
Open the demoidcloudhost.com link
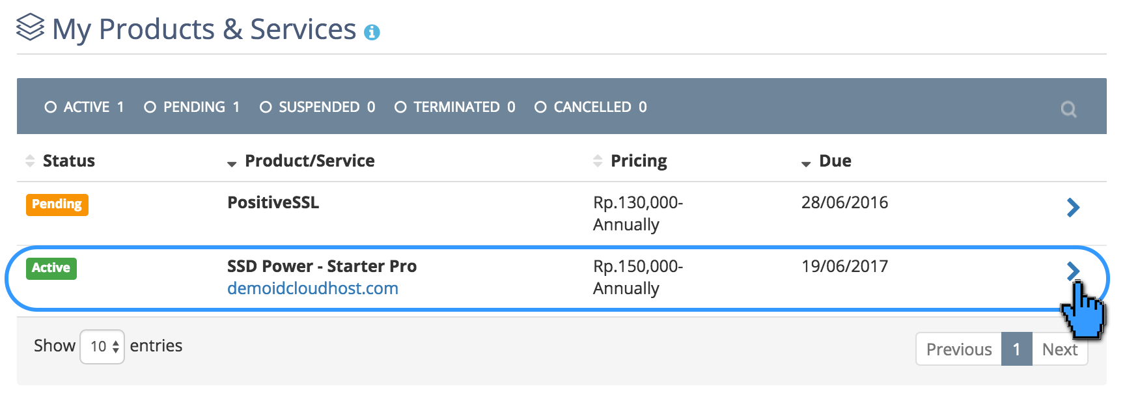click(x=313, y=288)
